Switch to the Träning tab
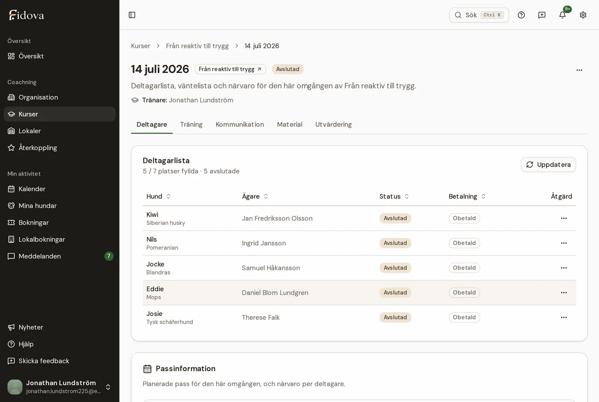Viewport: 599px width, 402px height. click(191, 124)
